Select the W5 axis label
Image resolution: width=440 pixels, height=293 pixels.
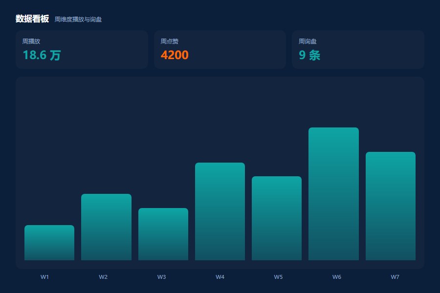coord(278,277)
